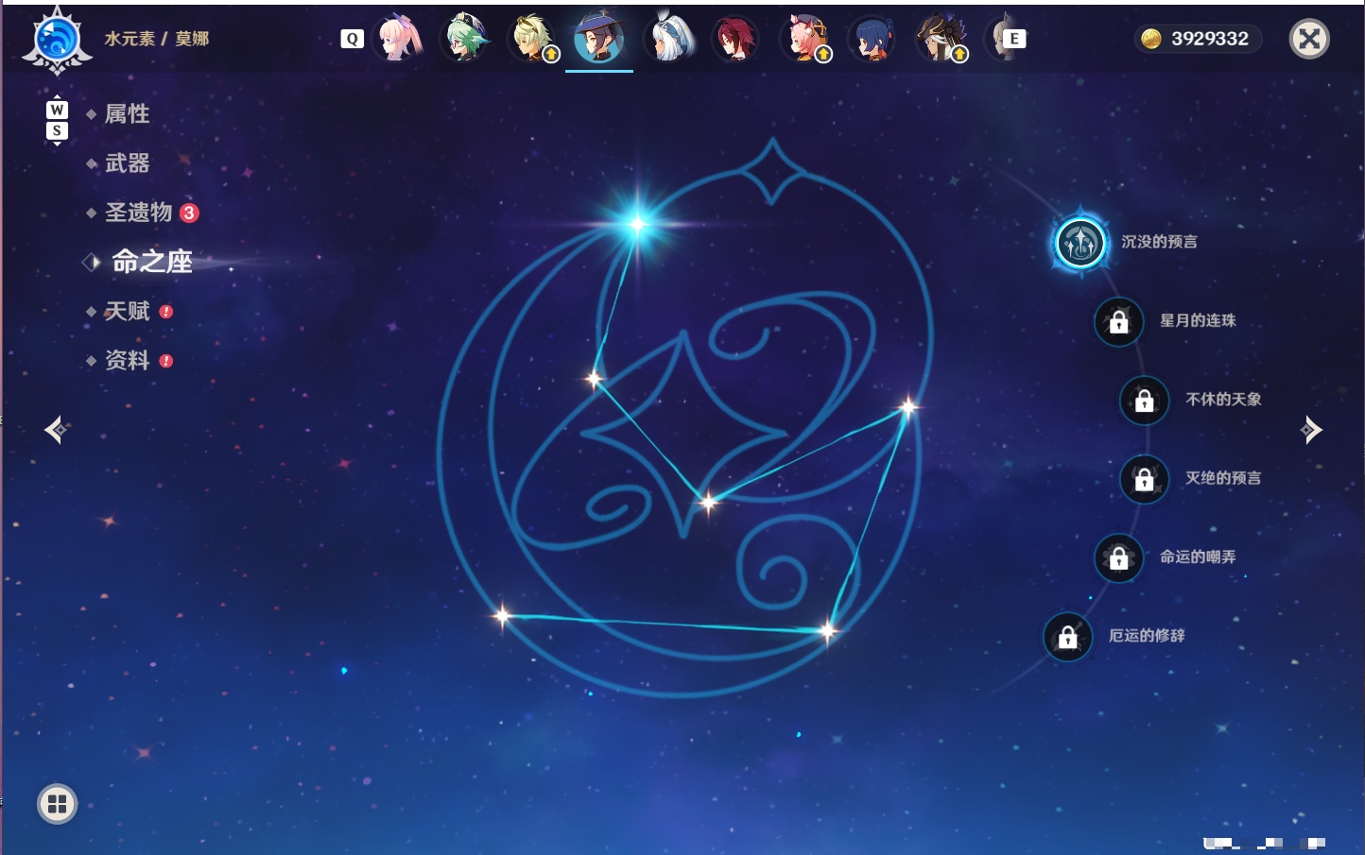Screen dimensions: 1365x855
Task: Close the character screen with X button
Action: (1309, 39)
